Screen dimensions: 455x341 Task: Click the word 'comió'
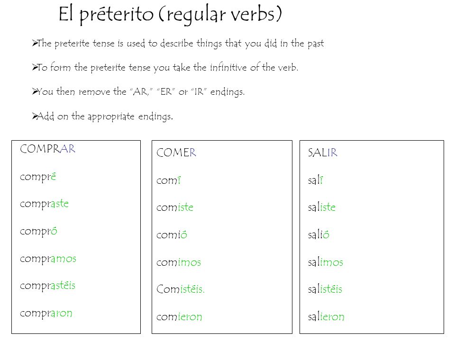[172, 234]
